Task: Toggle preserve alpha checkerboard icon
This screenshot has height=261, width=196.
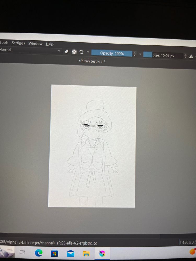Action: [x=74, y=52]
